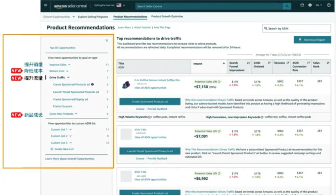The width and height of the screenshot is (336, 195).
Task: Open the mail messages icon
Action: click(x=302, y=5)
